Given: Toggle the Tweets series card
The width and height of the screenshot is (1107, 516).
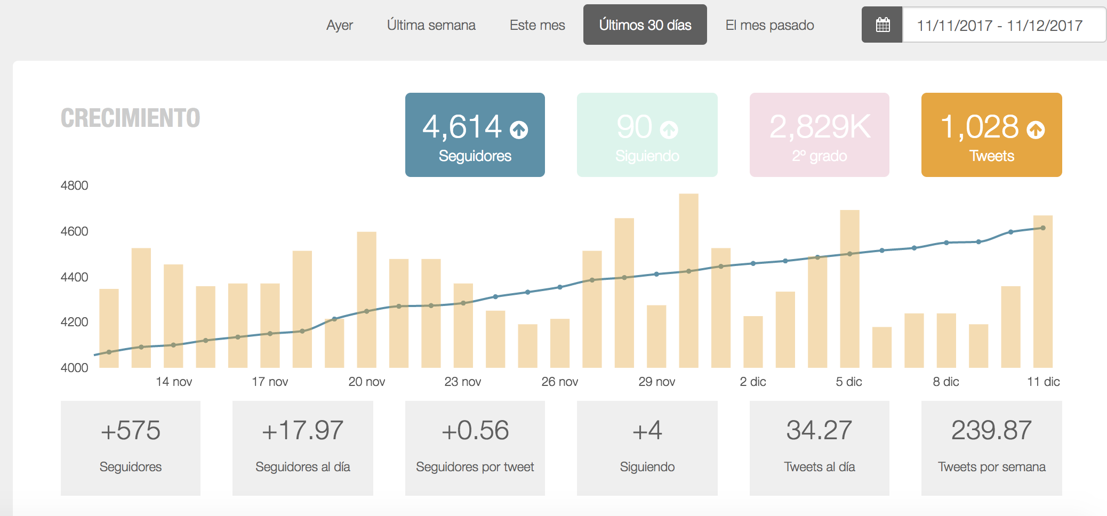Looking at the screenshot, I should point(992,135).
